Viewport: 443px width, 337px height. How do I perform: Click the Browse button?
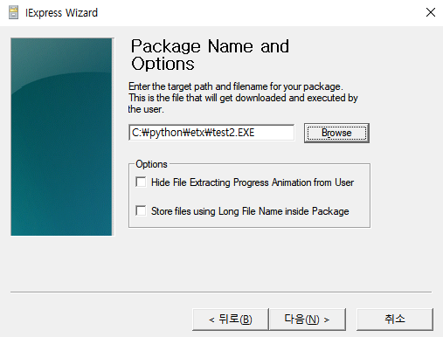336,133
